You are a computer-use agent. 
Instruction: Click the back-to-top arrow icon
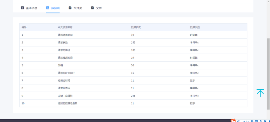click(x=260, y=93)
